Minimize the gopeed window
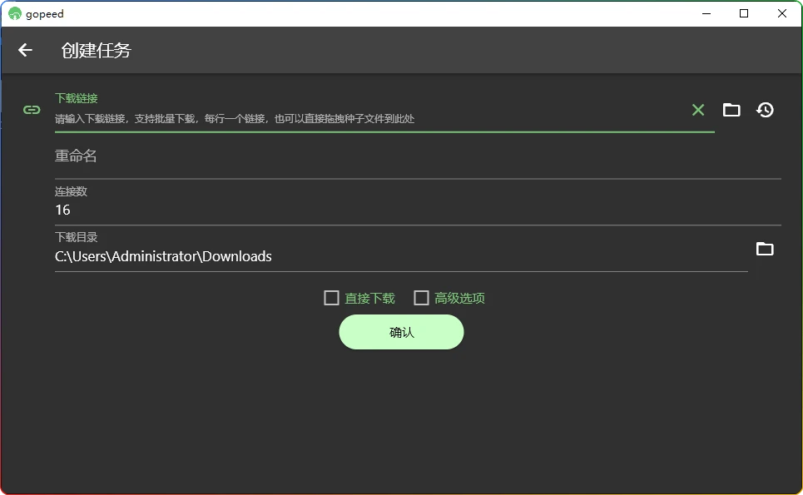 tap(706, 14)
